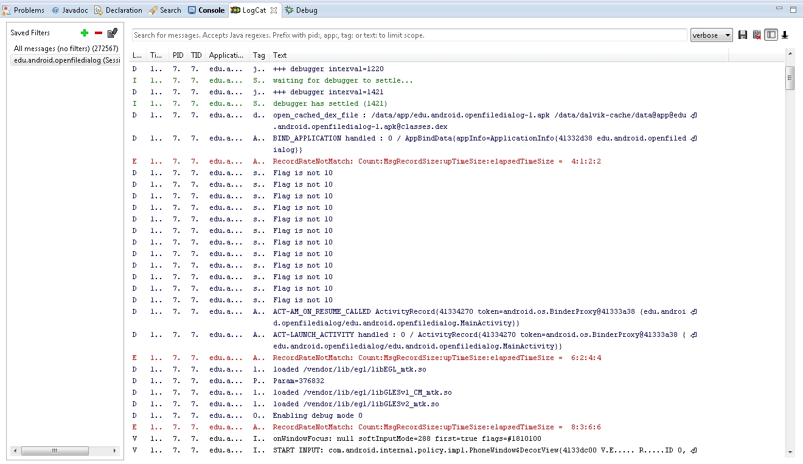Open the Declaration tab

click(119, 10)
